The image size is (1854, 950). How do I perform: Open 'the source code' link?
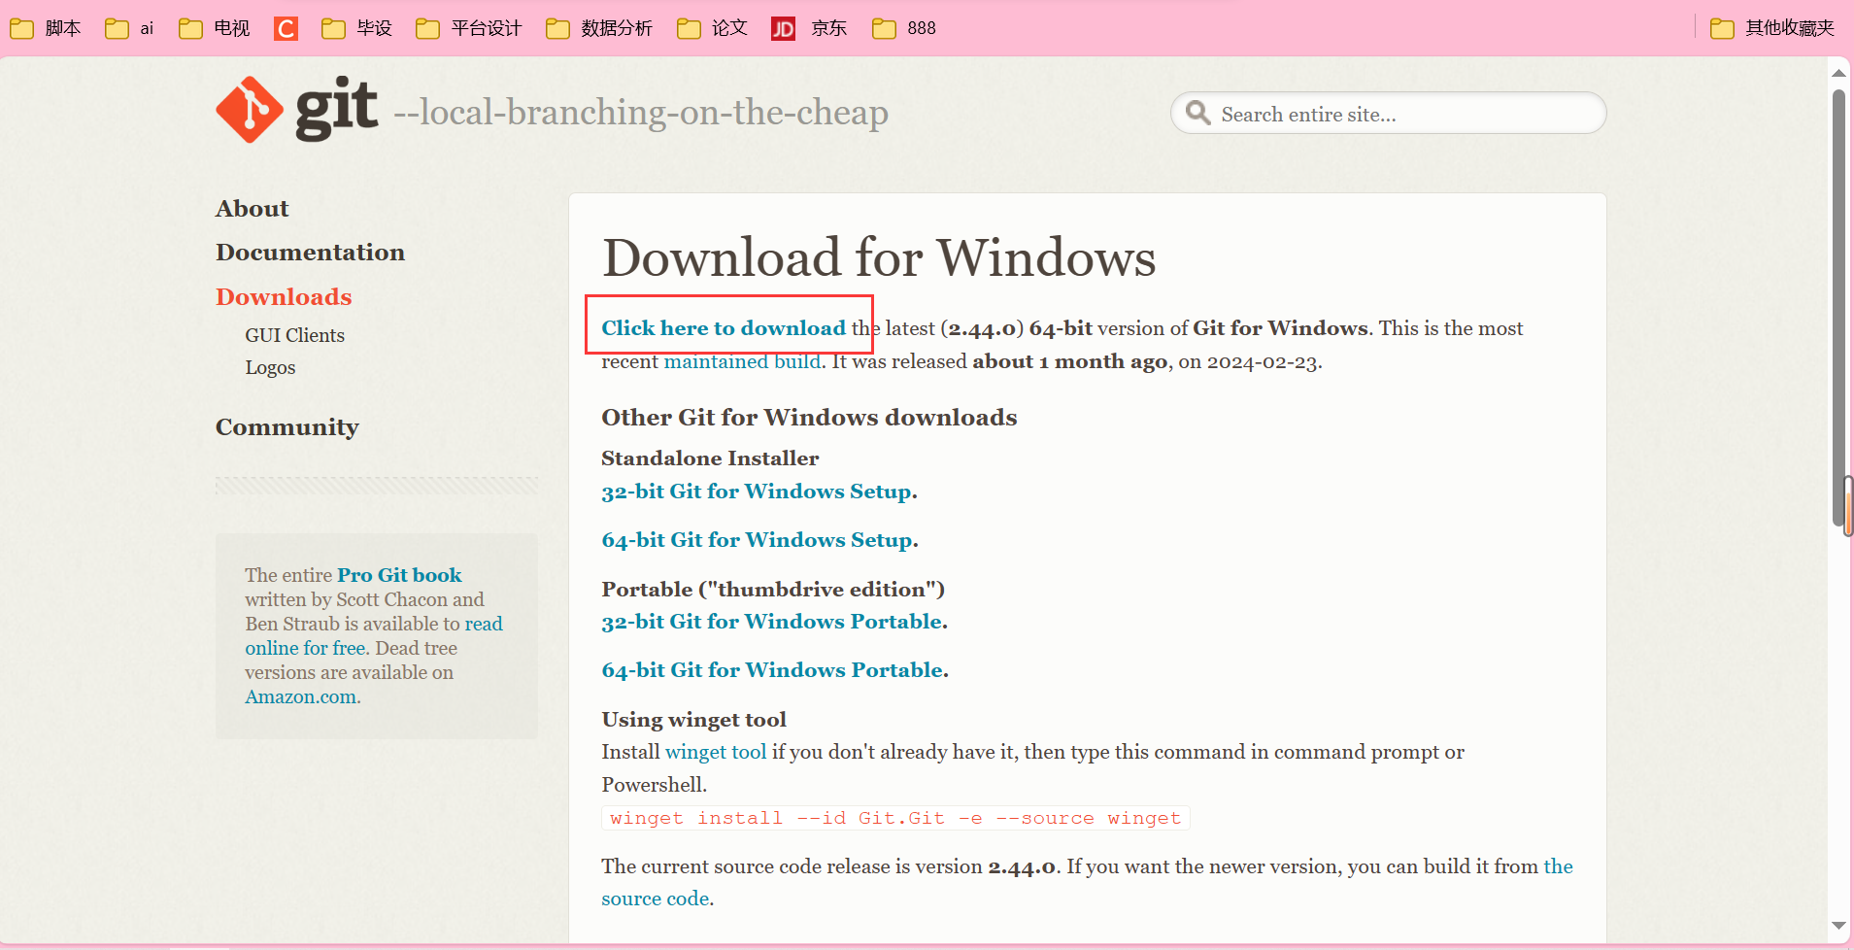(x=1558, y=866)
